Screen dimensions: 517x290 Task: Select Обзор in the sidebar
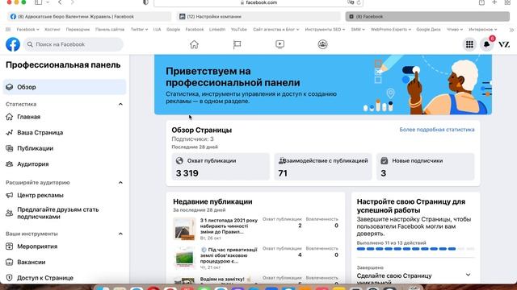point(65,87)
